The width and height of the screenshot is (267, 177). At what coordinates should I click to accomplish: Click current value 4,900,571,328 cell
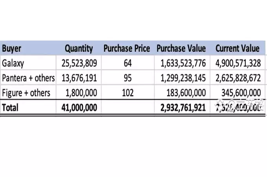point(238,63)
